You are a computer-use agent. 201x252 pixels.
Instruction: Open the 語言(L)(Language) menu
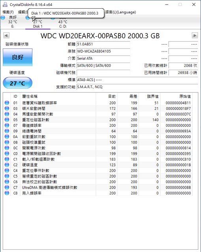pyautogui.click(x=120, y=12)
